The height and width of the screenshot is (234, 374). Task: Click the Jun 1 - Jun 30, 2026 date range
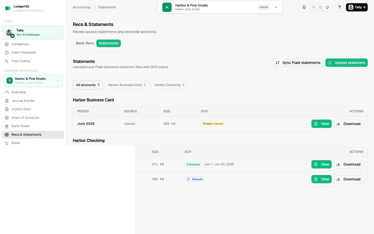(219, 164)
